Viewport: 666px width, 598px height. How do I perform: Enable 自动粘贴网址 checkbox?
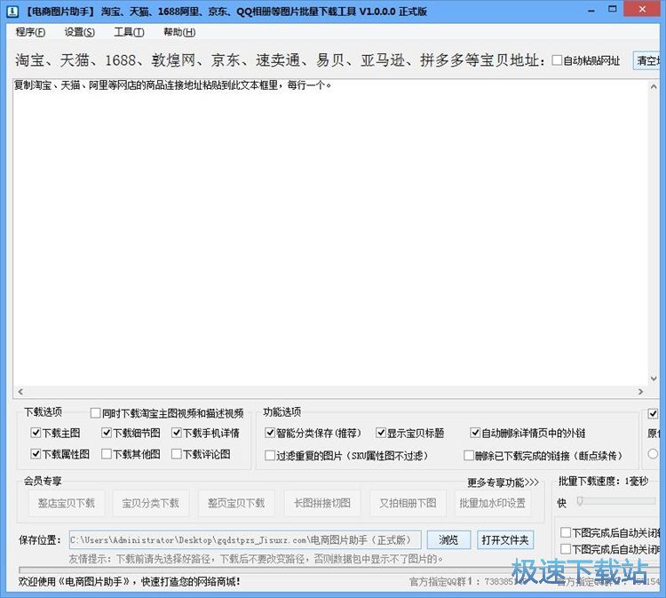558,61
